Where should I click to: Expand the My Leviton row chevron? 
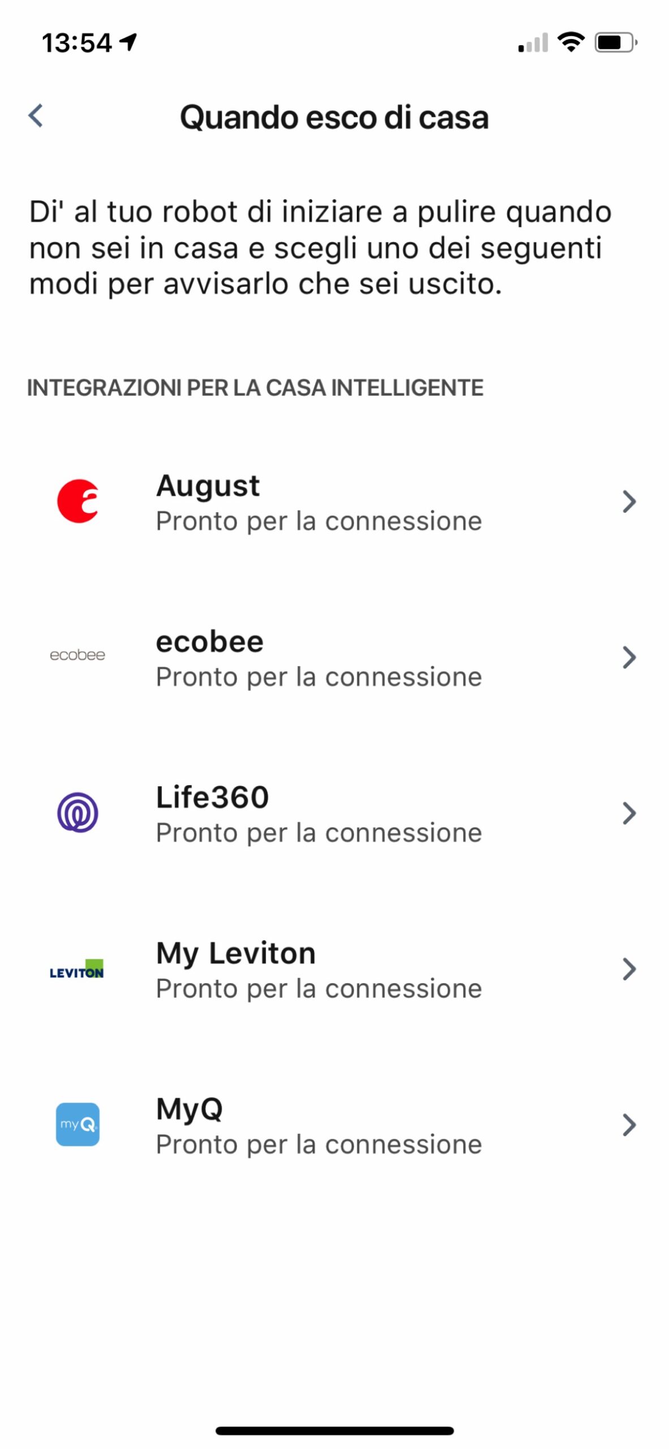tap(629, 969)
